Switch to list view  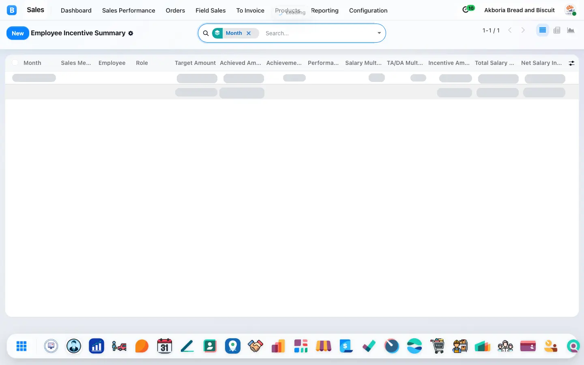tap(543, 30)
